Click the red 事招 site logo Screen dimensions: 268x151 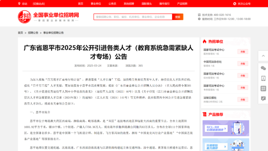click(25, 17)
